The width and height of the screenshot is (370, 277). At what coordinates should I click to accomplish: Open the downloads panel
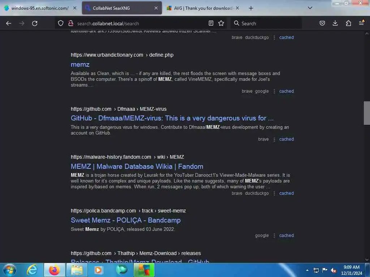click(x=335, y=23)
